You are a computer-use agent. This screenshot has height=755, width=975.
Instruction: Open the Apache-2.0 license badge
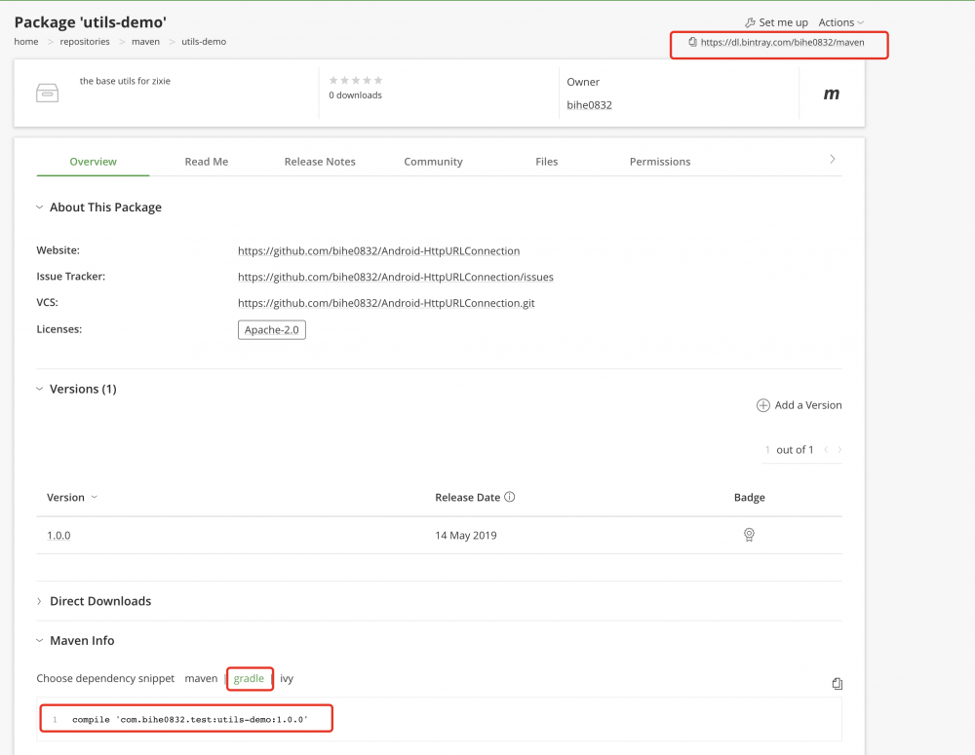pyautogui.click(x=272, y=330)
